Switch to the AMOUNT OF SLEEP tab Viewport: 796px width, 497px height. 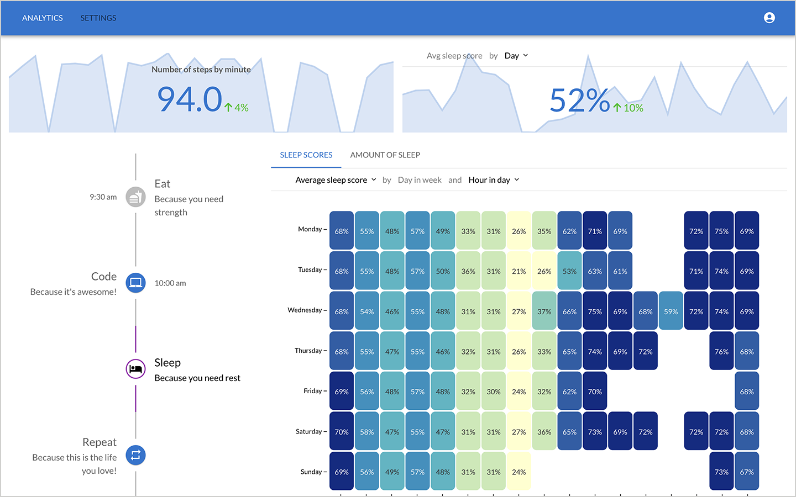click(385, 155)
